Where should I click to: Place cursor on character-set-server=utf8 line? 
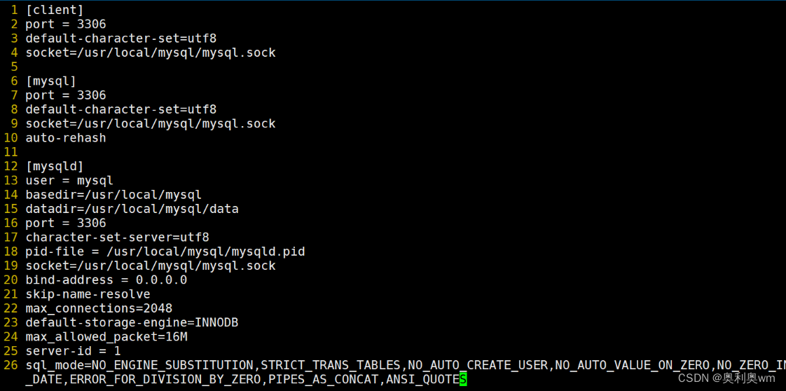(117, 238)
